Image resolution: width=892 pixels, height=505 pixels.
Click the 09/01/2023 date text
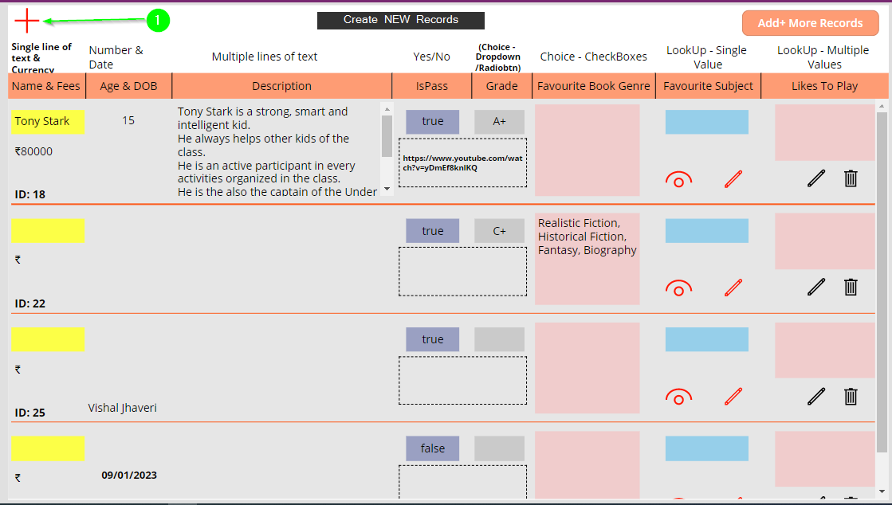coord(129,476)
